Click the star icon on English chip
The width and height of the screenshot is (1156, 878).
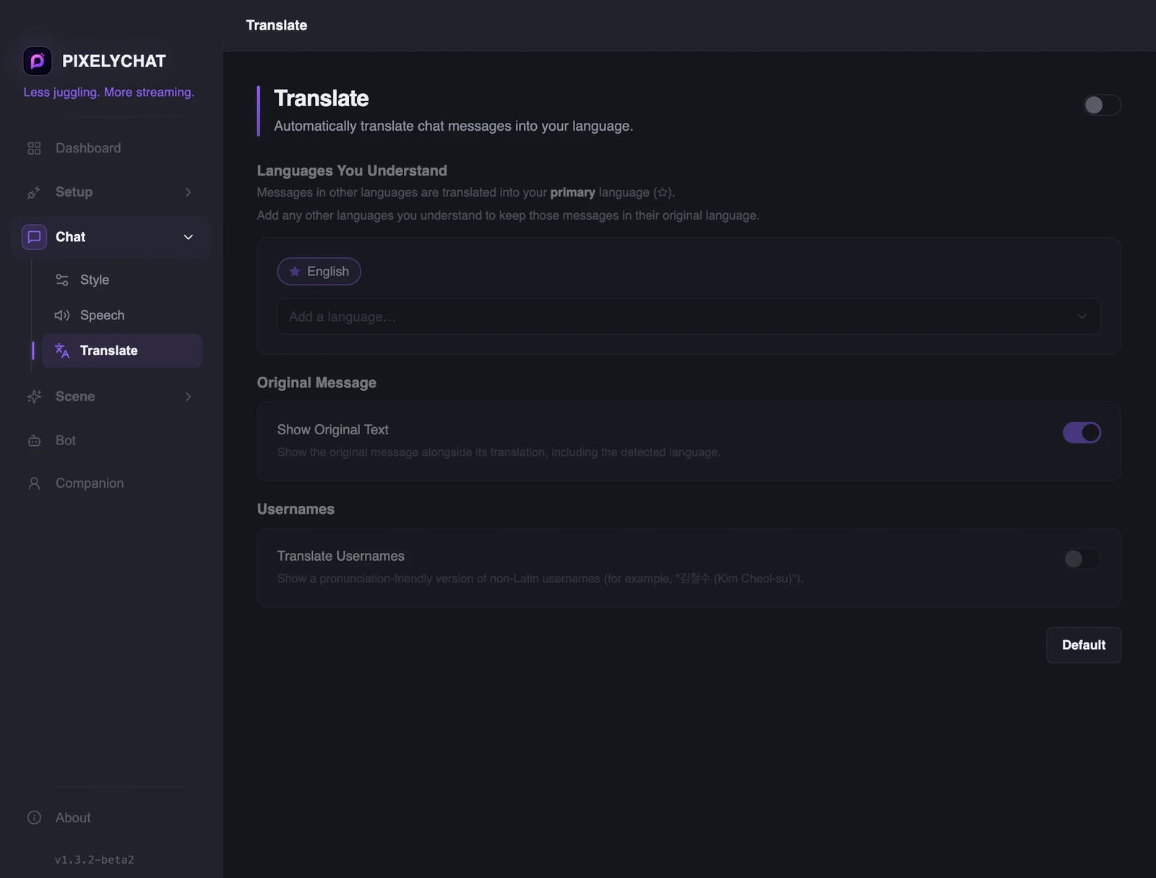pyautogui.click(x=295, y=272)
